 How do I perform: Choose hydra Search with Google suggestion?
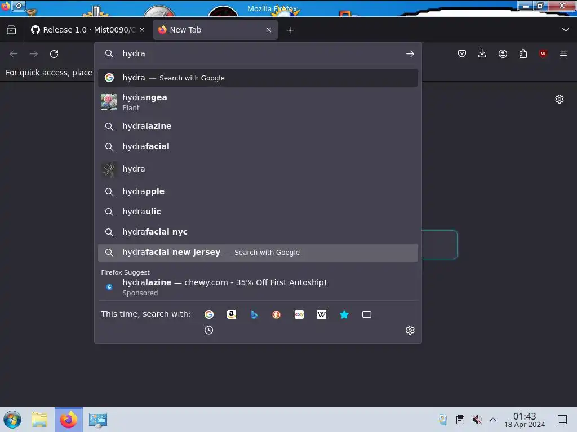coord(258,78)
